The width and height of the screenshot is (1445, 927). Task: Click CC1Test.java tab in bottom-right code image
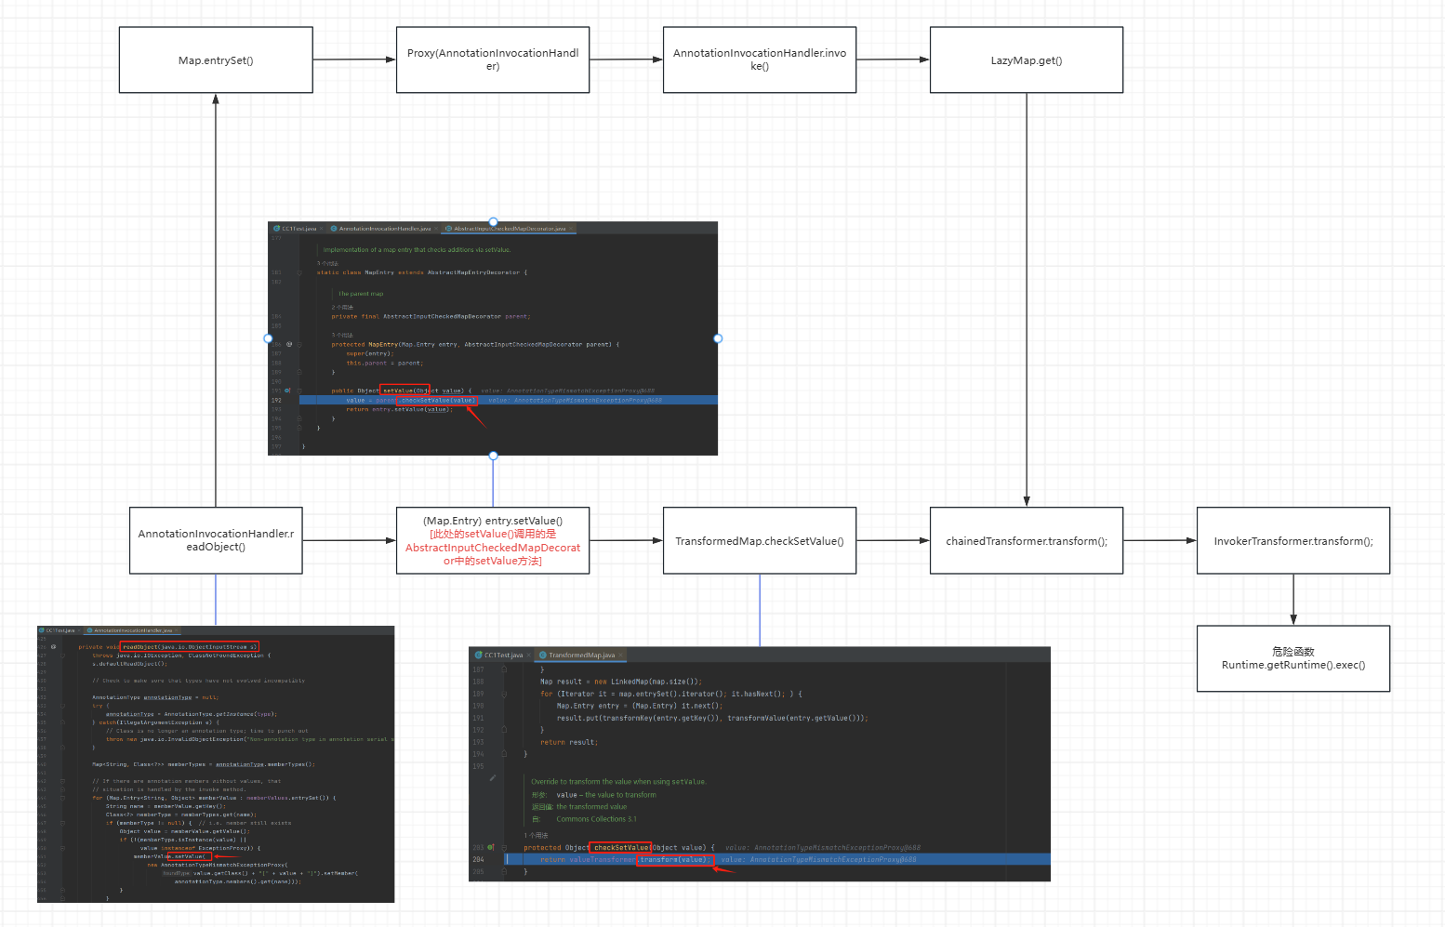point(502,656)
